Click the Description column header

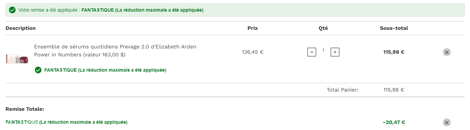click(x=21, y=28)
